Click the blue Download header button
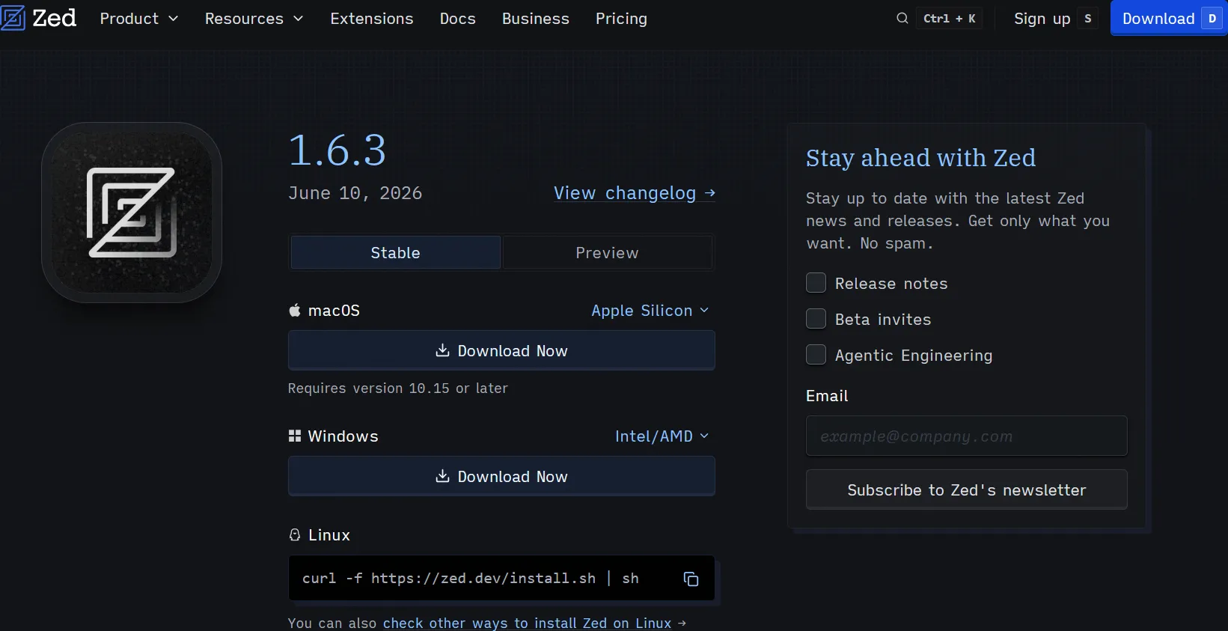The height and width of the screenshot is (631, 1228). coord(1169,18)
